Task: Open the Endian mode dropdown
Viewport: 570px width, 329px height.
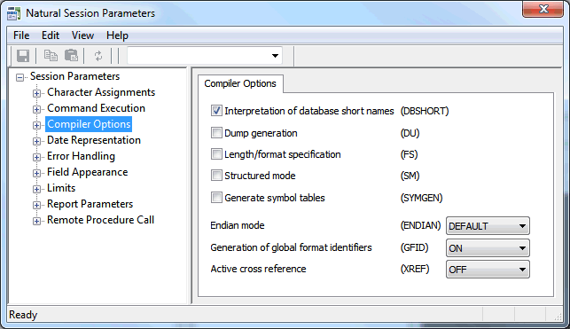Action: (x=488, y=226)
